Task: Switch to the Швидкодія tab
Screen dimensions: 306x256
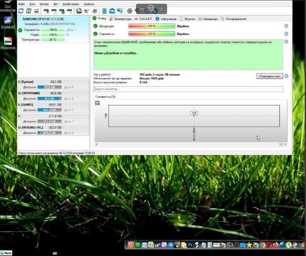Action: click(208, 19)
